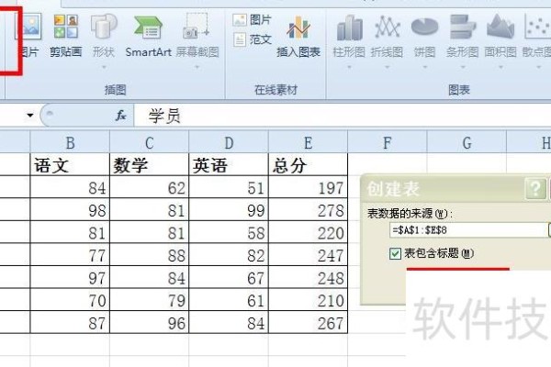551x367 pixels.
Task: Click the cell with total 220
Action: point(309,232)
